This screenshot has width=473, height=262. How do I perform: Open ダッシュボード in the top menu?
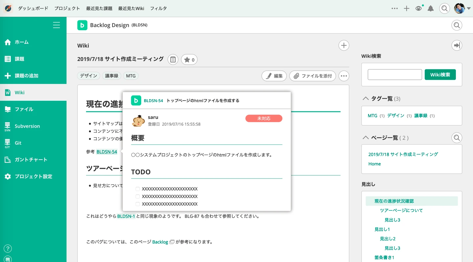pos(33,9)
